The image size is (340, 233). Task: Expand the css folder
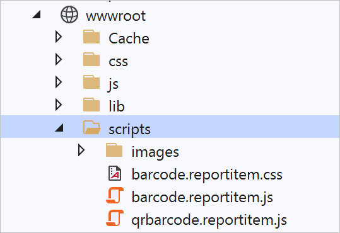click(59, 60)
